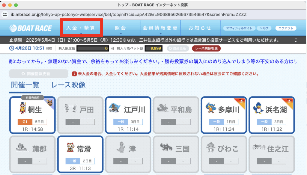Click the site info icon in address bar
The width and height of the screenshot is (307, 175).
(x=4, y=14)
